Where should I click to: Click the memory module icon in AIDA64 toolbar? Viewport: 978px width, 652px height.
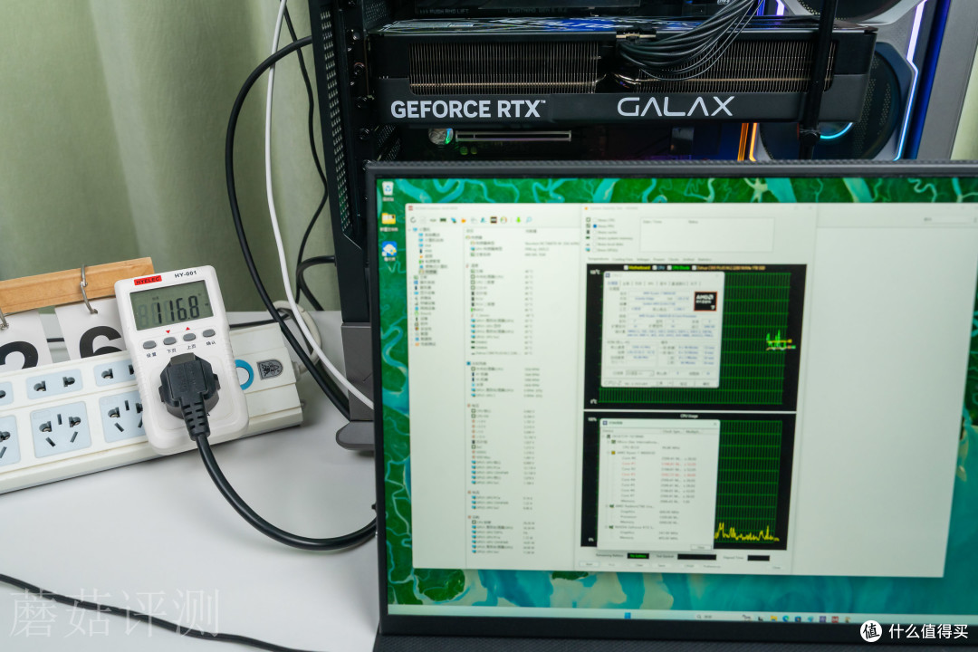(443, 220)
